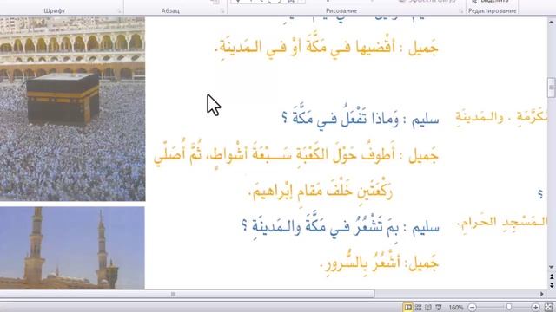Click the line starting 'جَميل : أَطوفُ حَوْلَ الكَعْبَة'
The width and height of the screenshot is (556, 312).
(x=296, y=155)
